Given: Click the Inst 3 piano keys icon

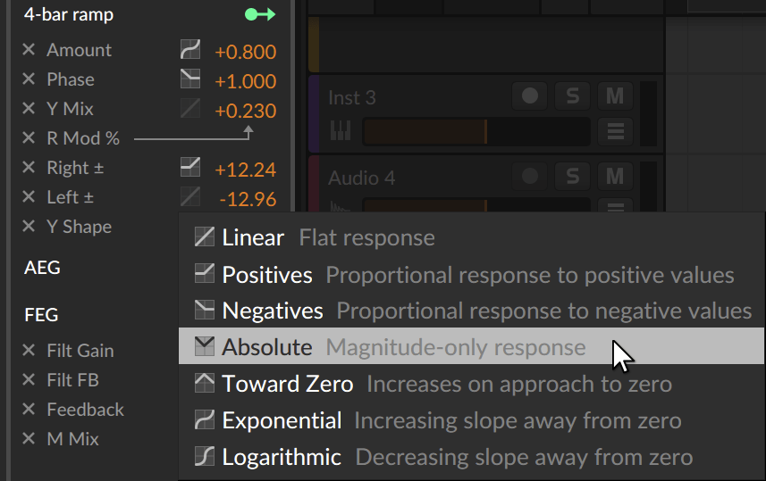Looking at the screenshot, I should (x=341, y=131).
